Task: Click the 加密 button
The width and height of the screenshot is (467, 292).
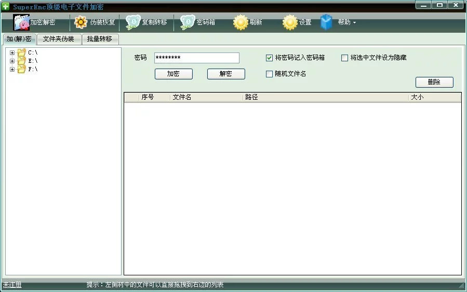Action: click(174, 74)
